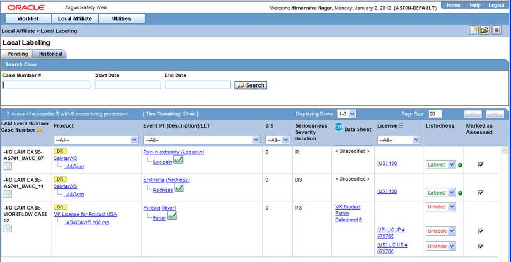Open the document icon under AS701_UAUC_11

(x=8, y=195)
